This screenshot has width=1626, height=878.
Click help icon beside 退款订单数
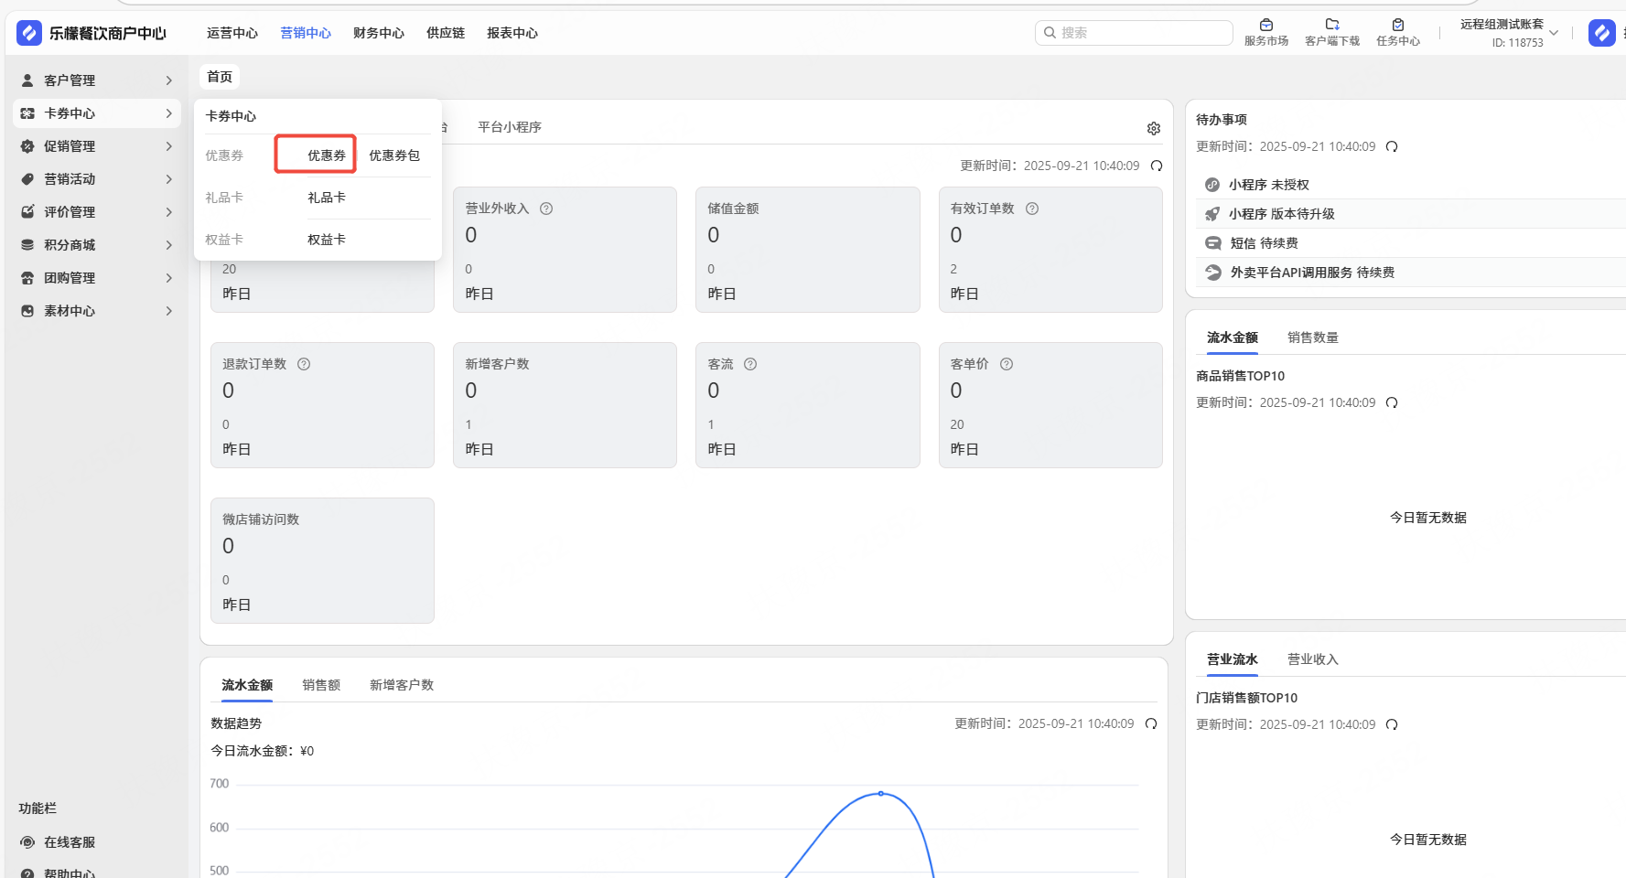coord(304,364)
